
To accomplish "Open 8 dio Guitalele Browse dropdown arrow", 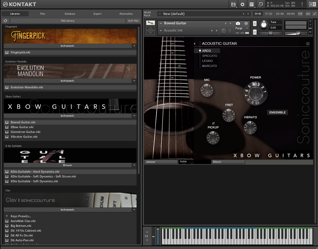I will pyautogui.click(x=134, y=165).
